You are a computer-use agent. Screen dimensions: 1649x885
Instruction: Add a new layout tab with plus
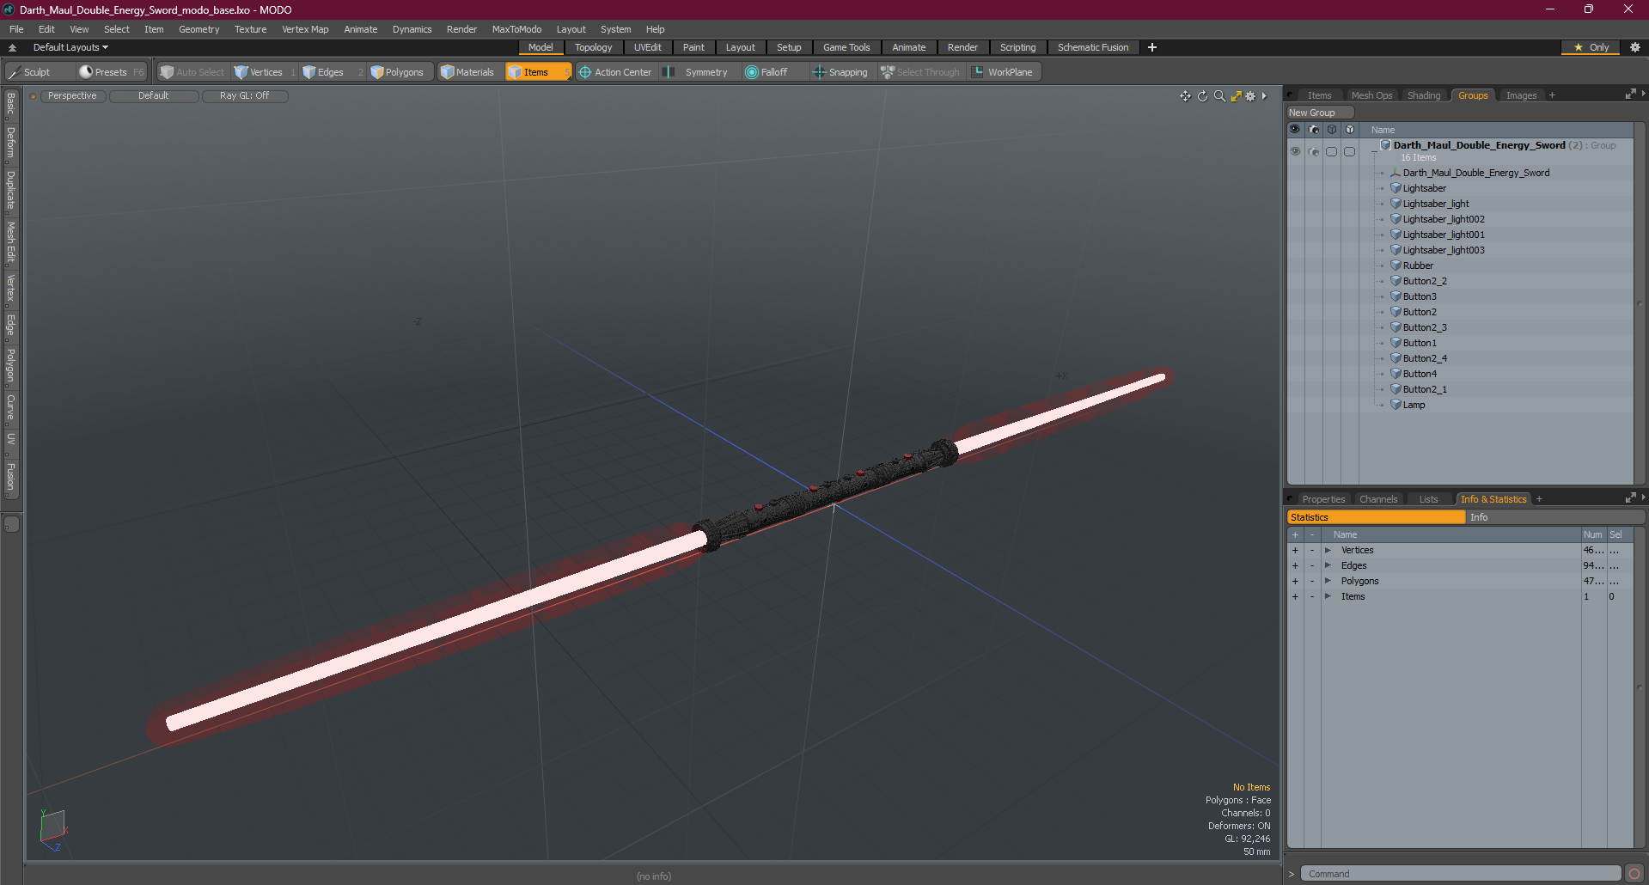point(1152,47)
